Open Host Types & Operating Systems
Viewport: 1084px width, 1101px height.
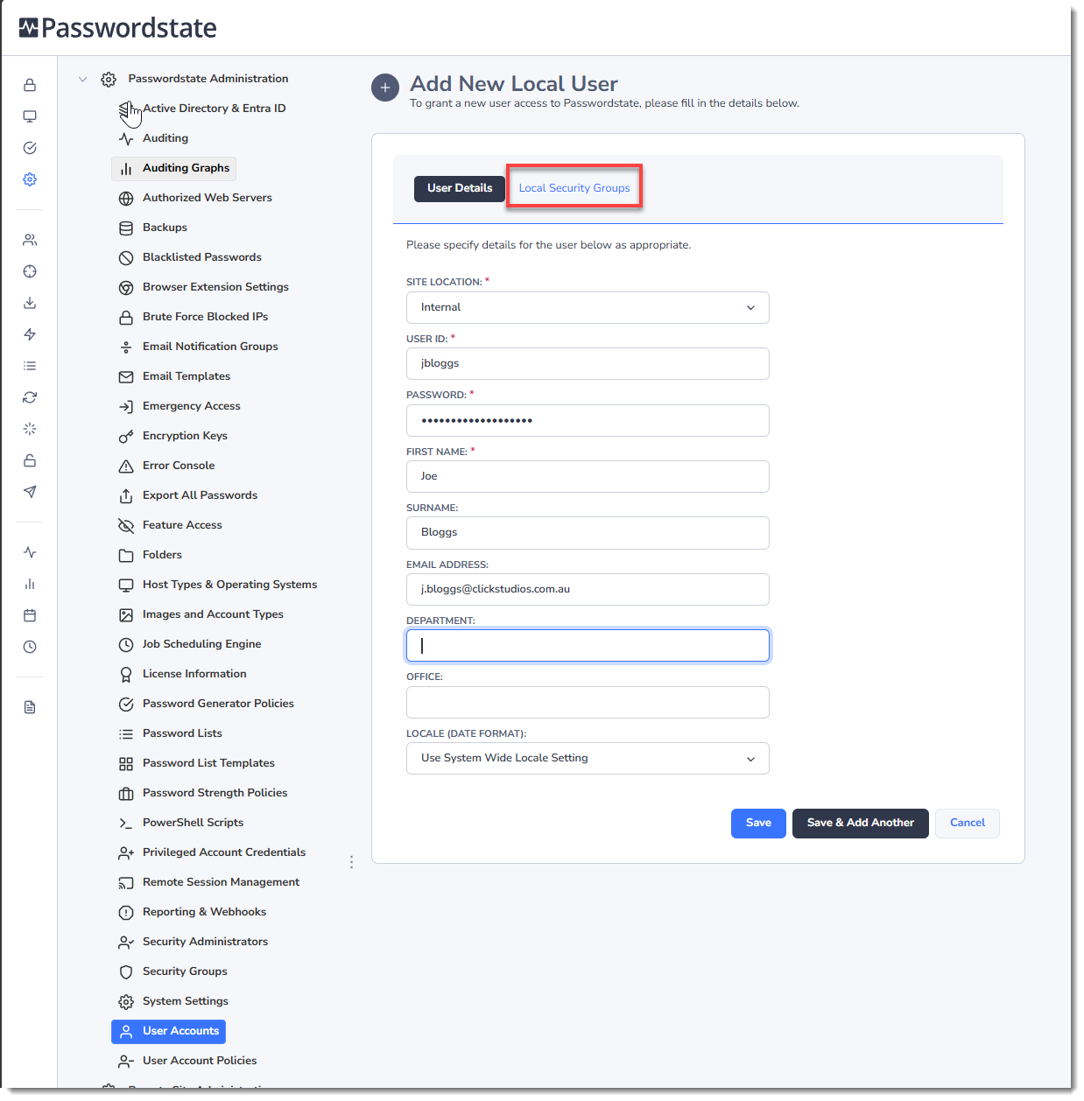[229, 585]
